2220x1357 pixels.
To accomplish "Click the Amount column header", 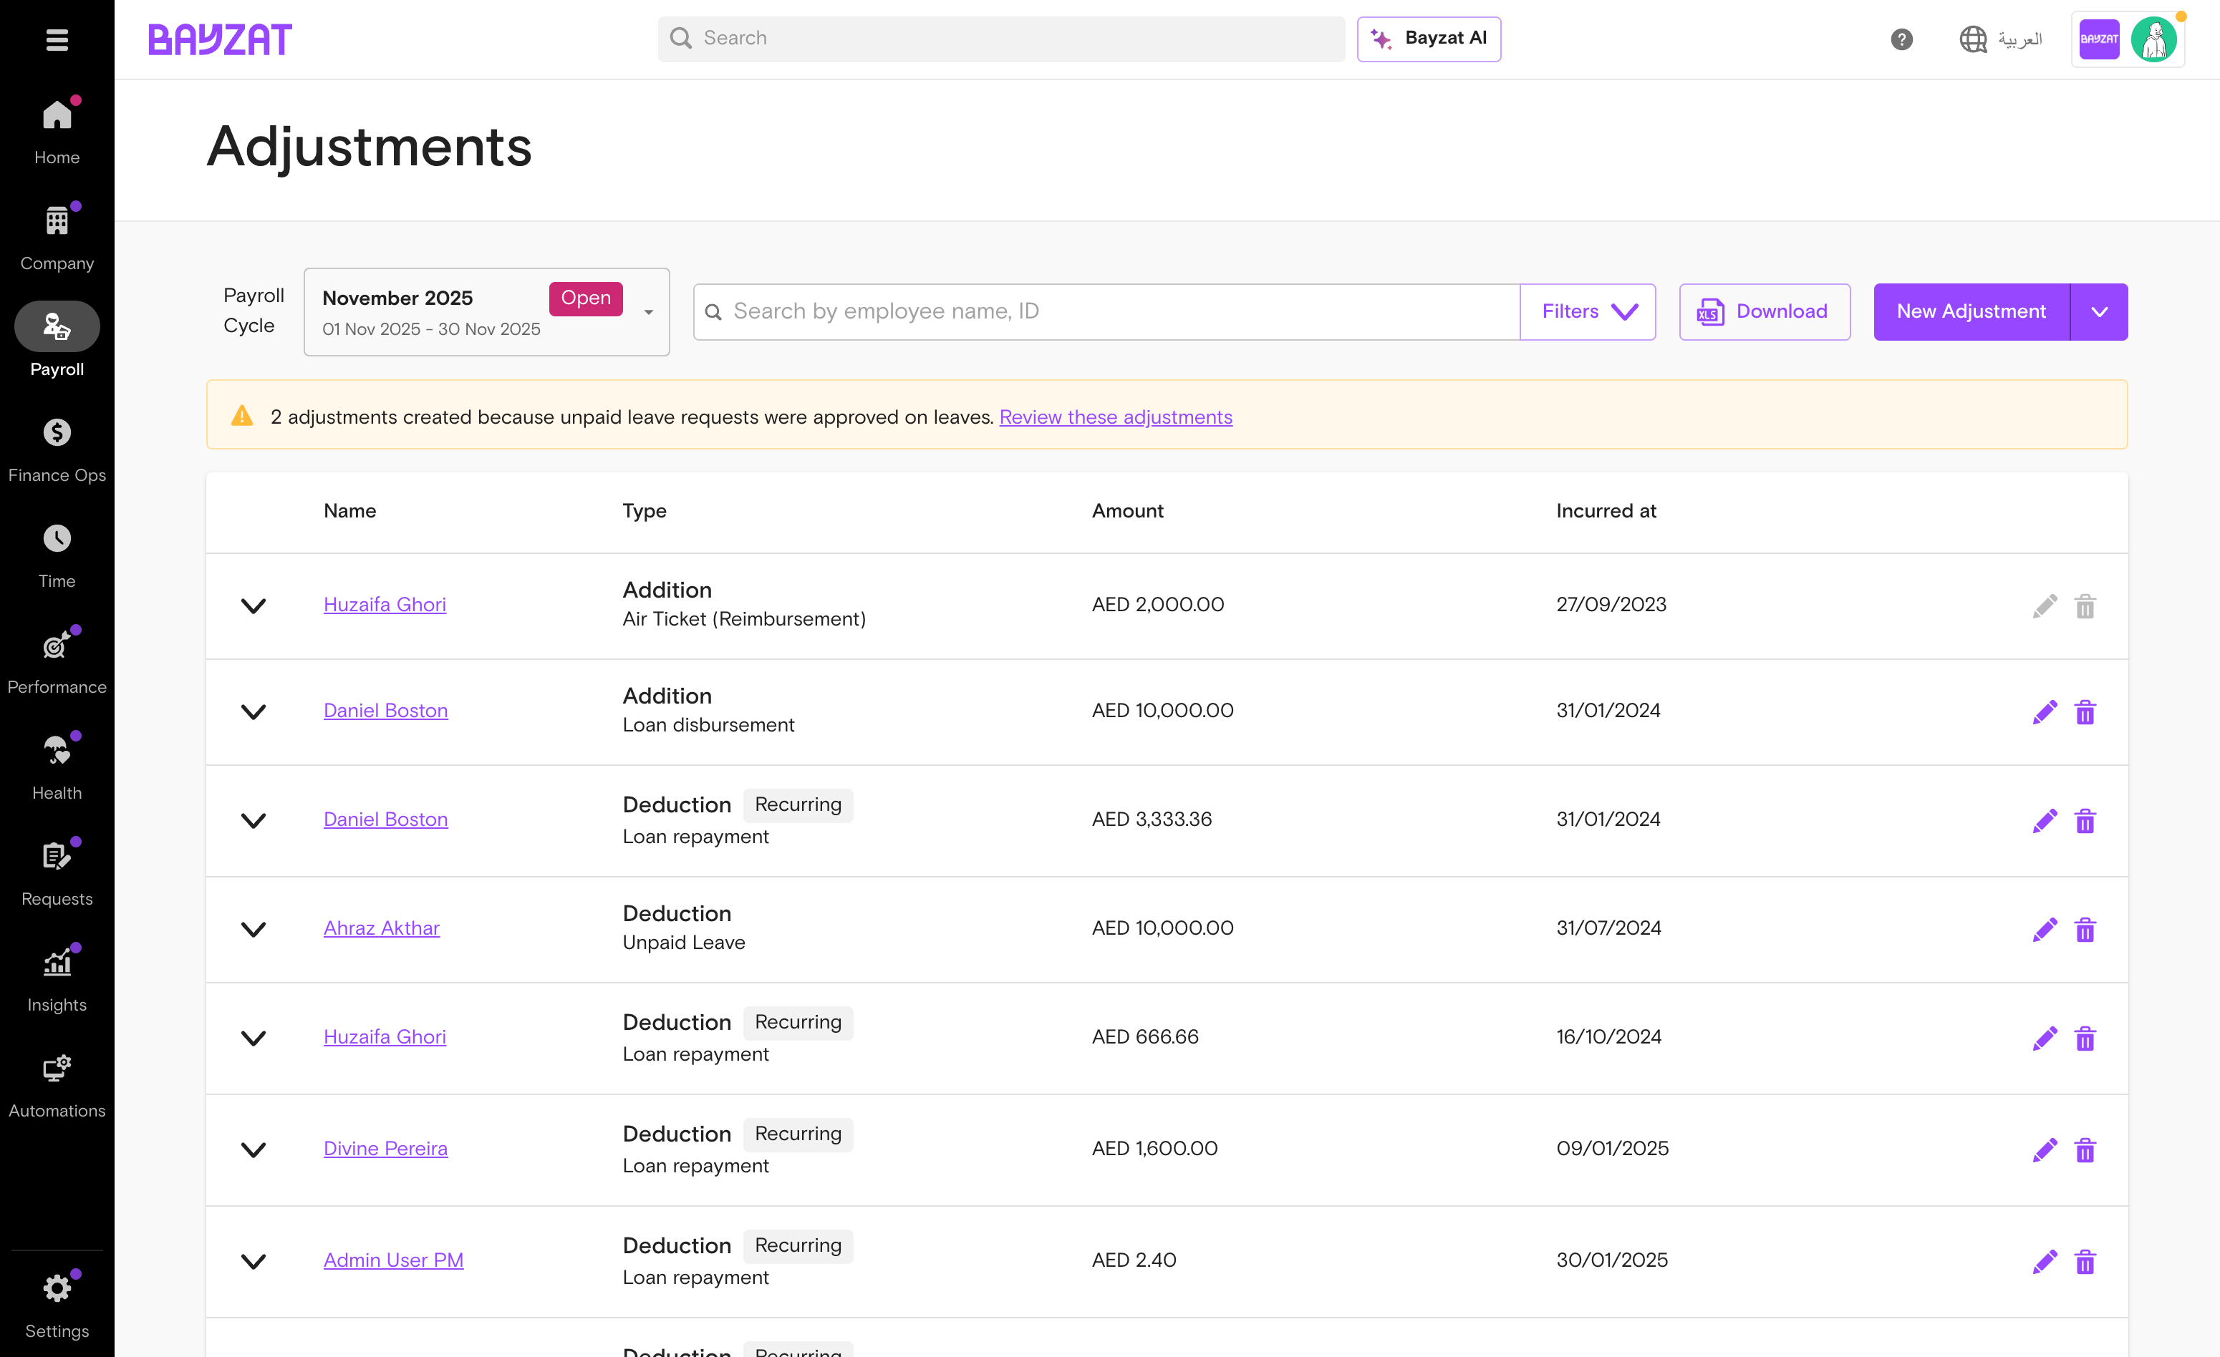I will [x=1127, y=510].
